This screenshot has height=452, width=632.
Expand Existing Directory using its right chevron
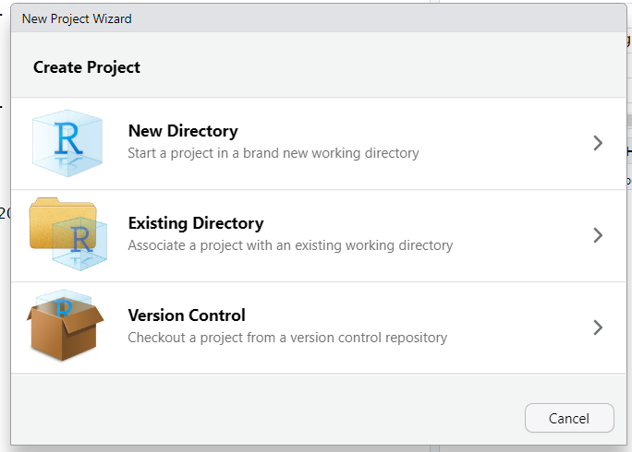point(598,235)
